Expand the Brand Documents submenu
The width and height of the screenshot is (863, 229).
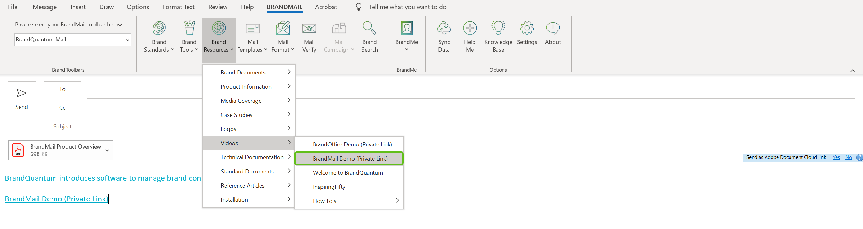click(x=249, y=73)
